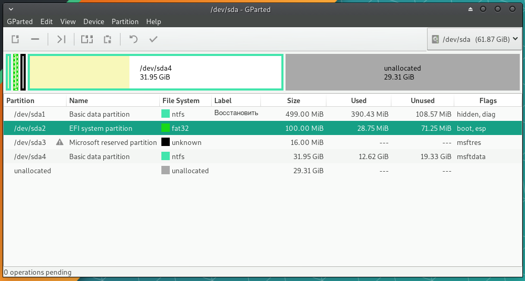This screenshot has height=281, width=525.
Task: Click the Delete partition minus icon
Action: 35,39
